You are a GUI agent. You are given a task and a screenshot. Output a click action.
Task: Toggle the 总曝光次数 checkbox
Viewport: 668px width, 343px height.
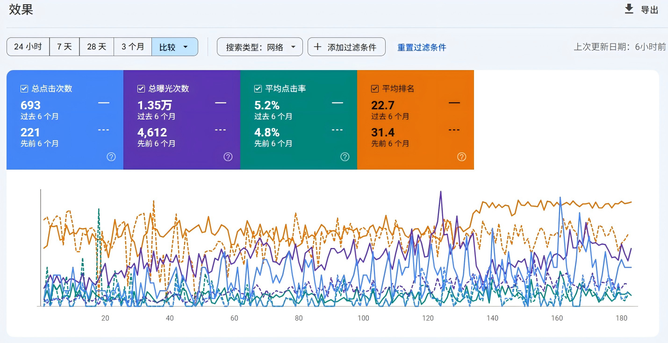point(141,89)
